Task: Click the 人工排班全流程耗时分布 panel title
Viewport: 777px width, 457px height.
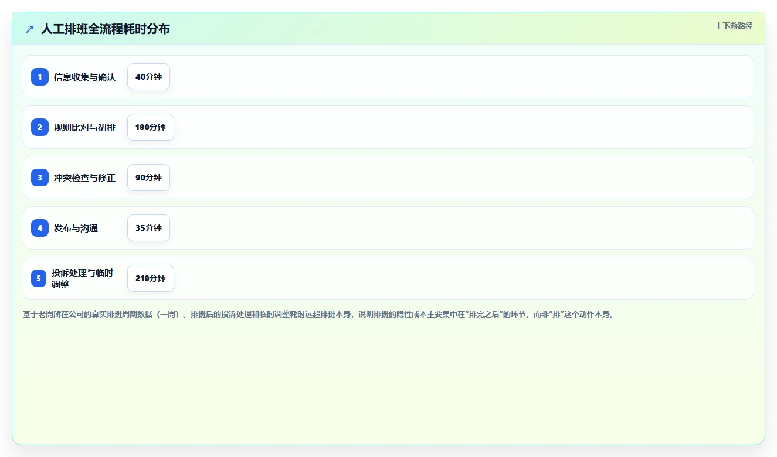Action: pos(106,29)
